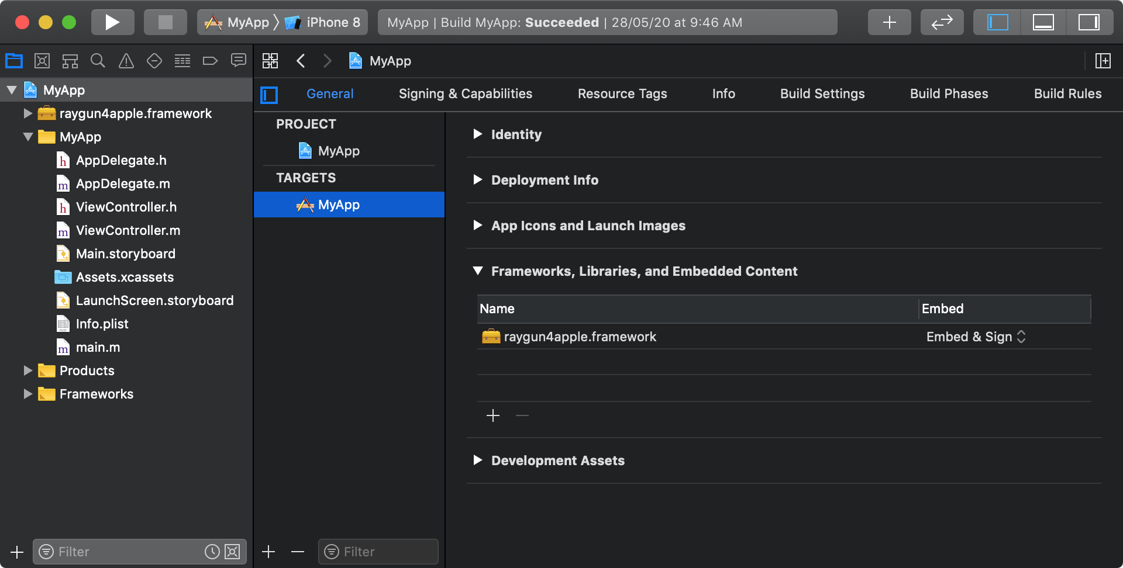Add a new target with plus

[268, 552]
